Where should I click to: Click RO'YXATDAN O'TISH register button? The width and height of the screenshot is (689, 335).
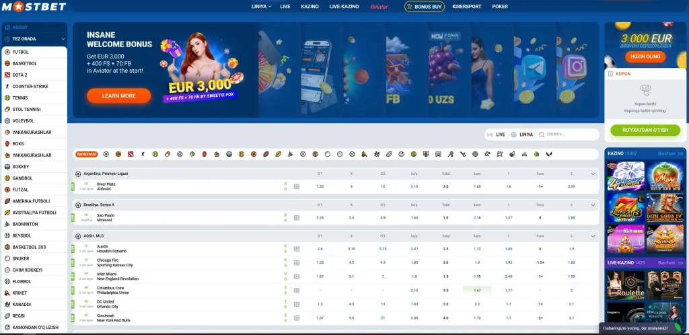pyautogui.click(x=645, y=130)
